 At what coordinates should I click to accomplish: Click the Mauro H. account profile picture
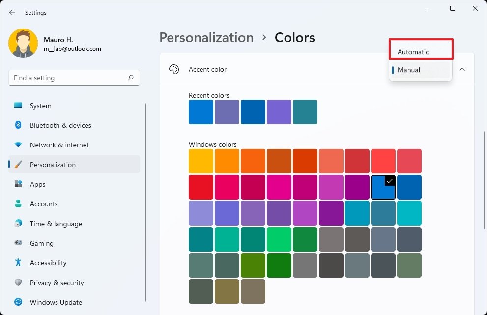tap(23, 43)
